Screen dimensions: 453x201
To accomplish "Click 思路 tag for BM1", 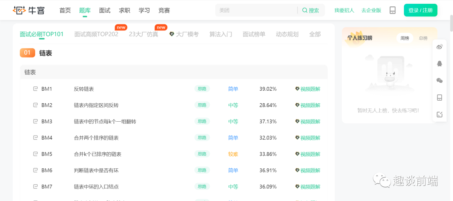I will coord(202,89).
